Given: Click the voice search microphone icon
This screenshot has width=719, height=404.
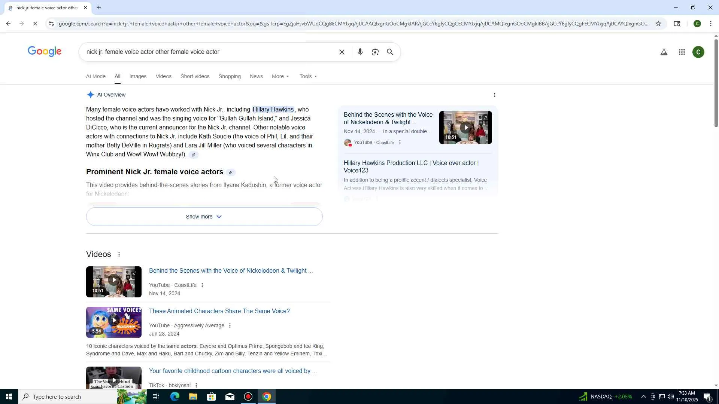Looking at the screenshot, I should pos(360,52).
